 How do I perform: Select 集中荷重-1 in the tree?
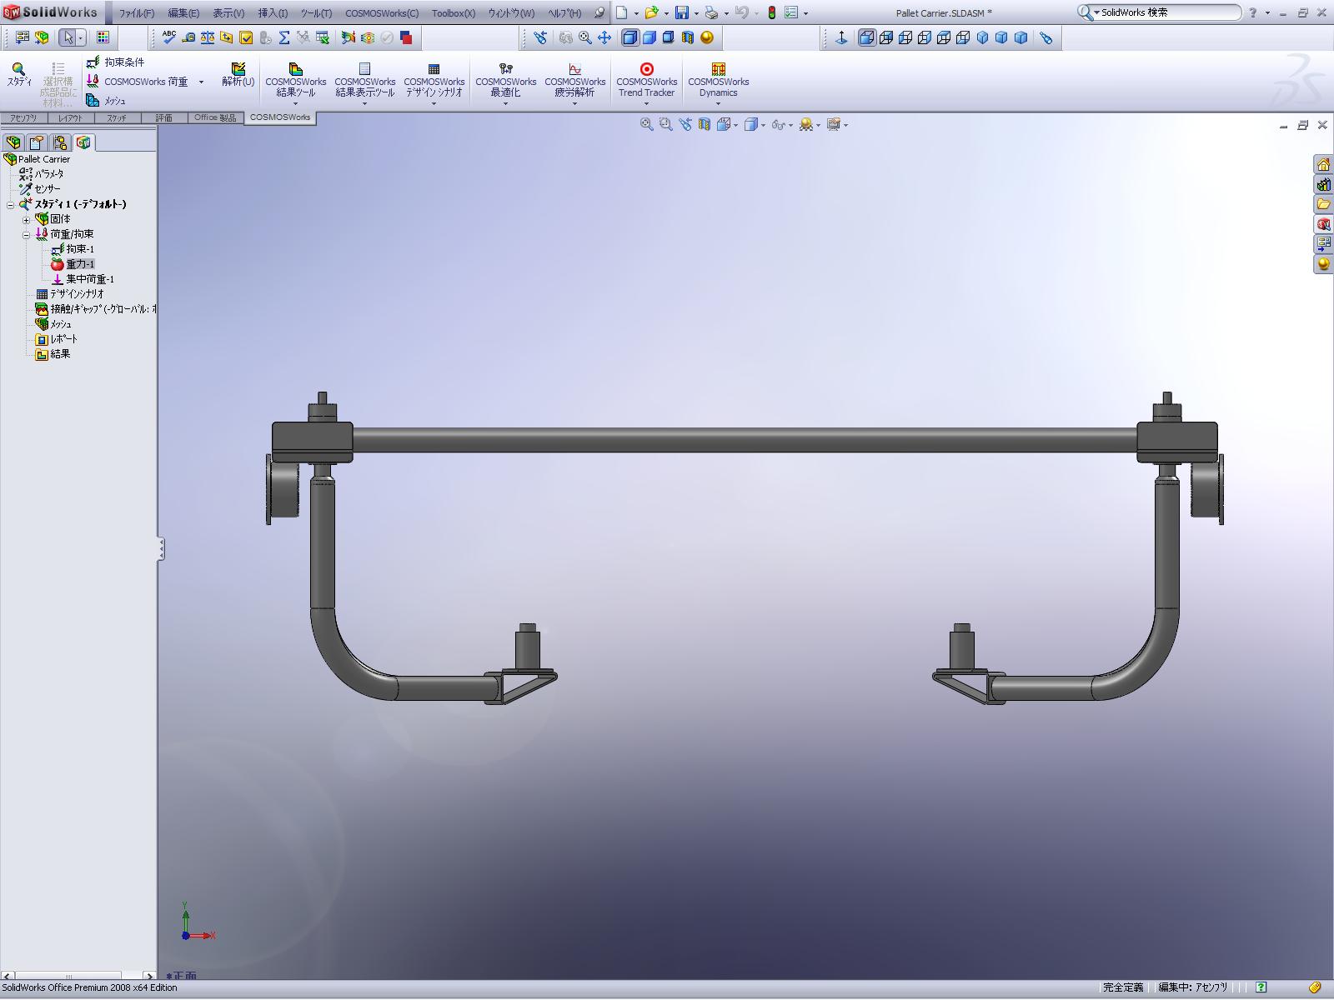[83, 279]
